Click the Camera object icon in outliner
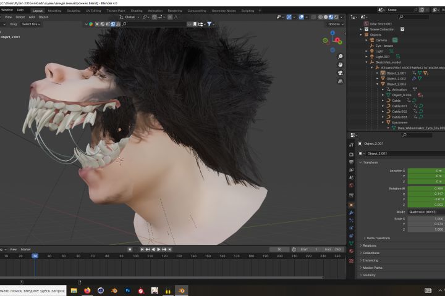The height and width of the screenshot is (296, 445). [x=373, y=40]
